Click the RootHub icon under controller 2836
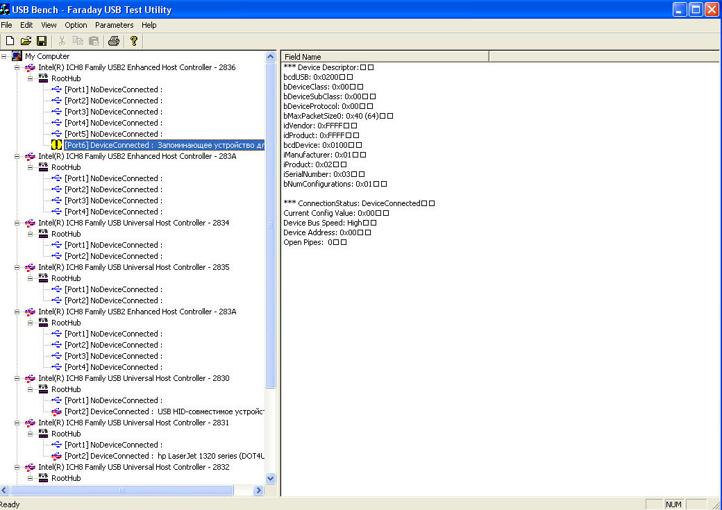This screenshot has height=510, width=722. coord(43,78)
